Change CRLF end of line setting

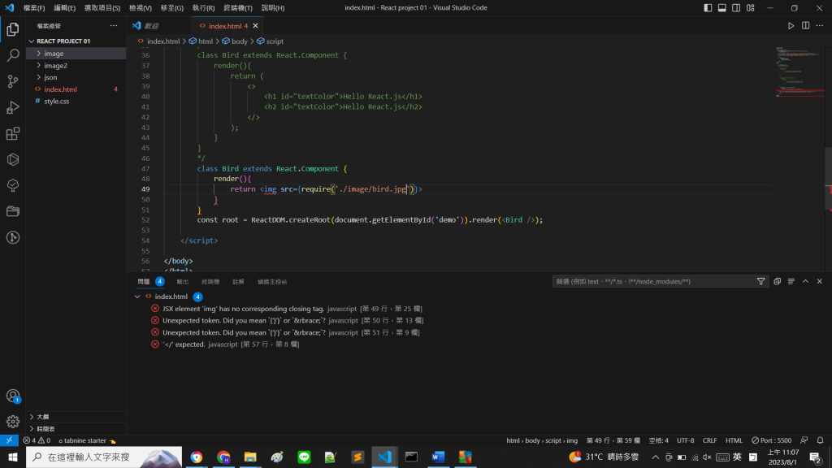pos(709,440)
